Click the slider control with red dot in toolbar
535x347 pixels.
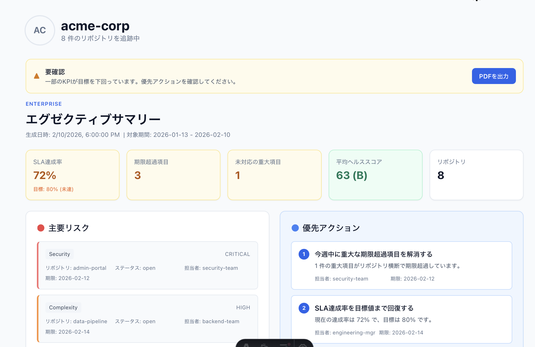point(285,345)
